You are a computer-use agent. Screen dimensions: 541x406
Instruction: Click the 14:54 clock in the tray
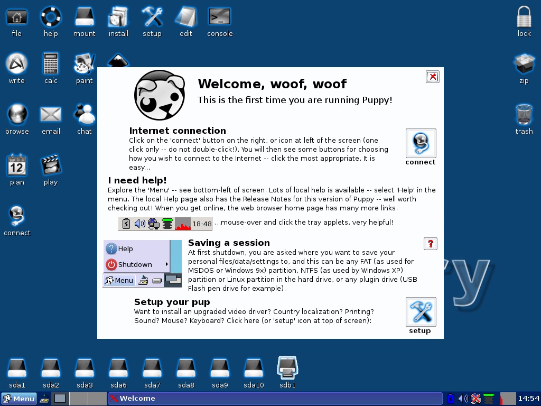[528, 399]
